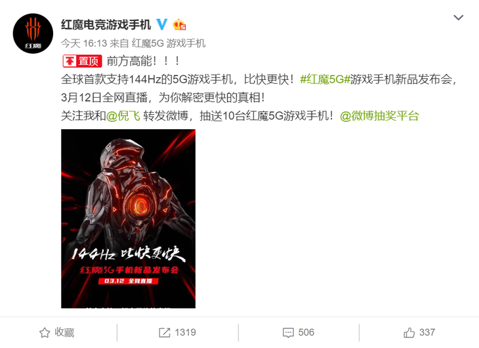Viewport: 479px width, 348px height.
Task: Click the 红魔5G 游戏手机 source link
Action: click(x=169, y=43)
